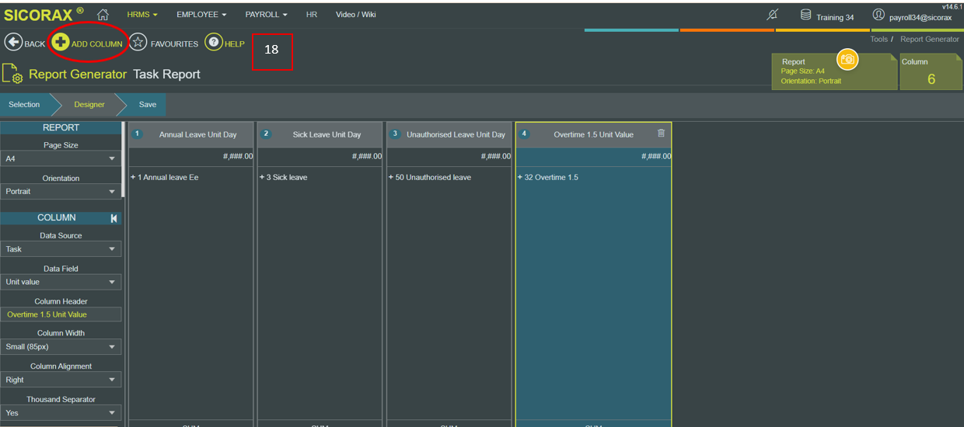
Task: Click the '50 Unauthorised leave' entry
Action: (x=430, y=177)
